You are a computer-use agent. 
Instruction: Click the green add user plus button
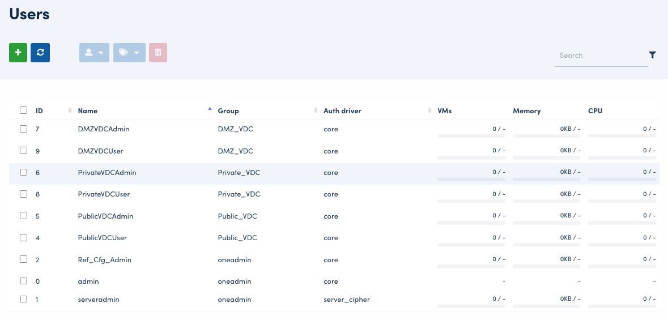click(18, 53)
